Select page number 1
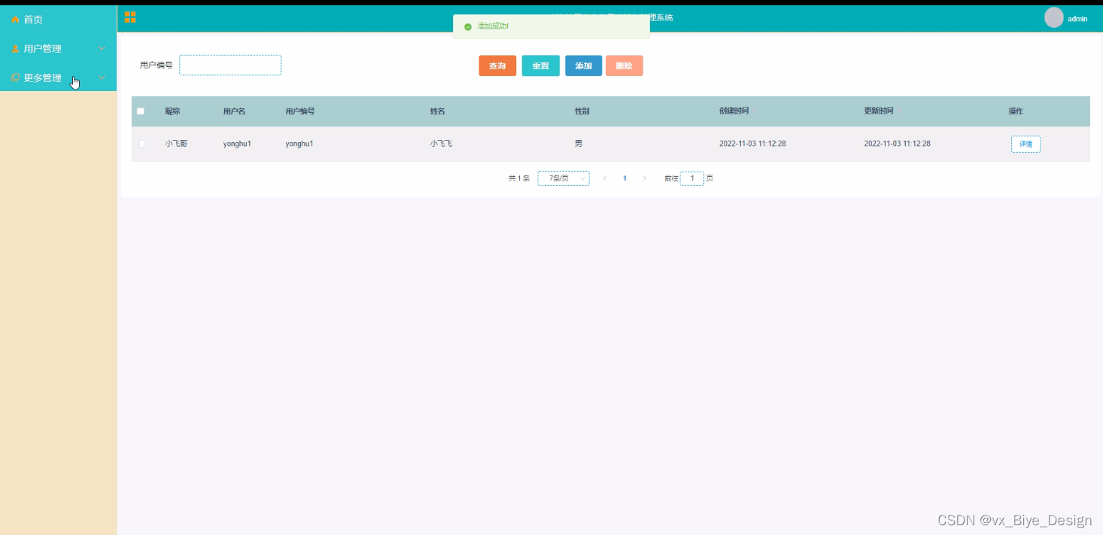1103x535 pixels. (x=624, y=178)
